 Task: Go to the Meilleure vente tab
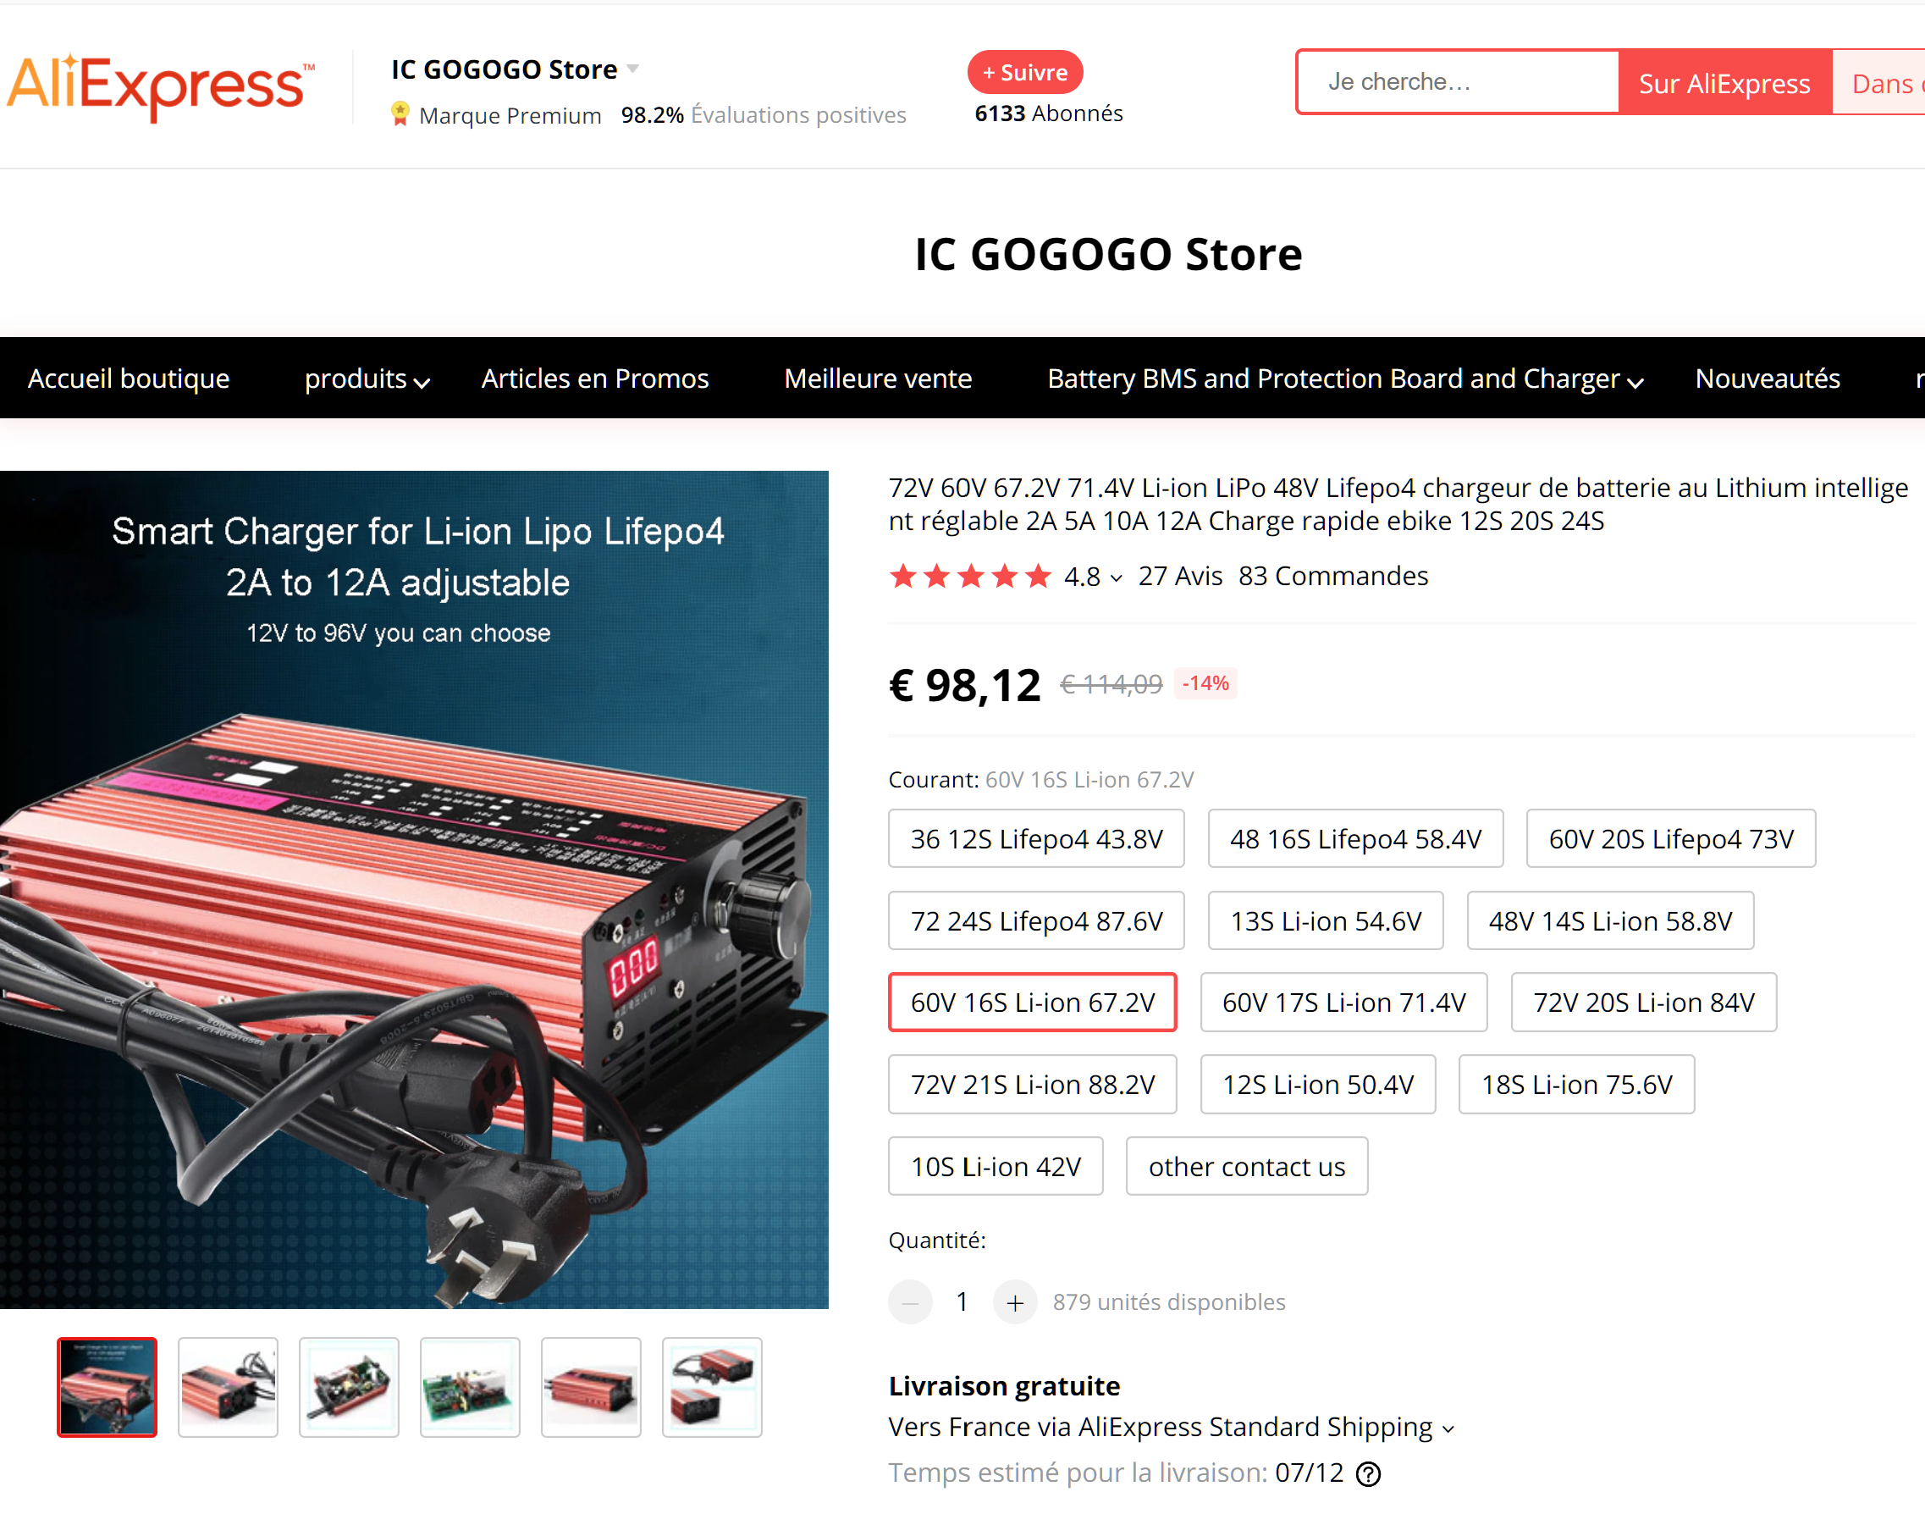coord(877,378)
